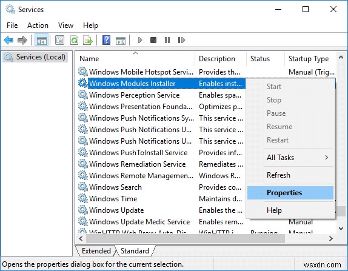
Task: Expand All Tasks submenu arrow
Action: coord(326,158)
